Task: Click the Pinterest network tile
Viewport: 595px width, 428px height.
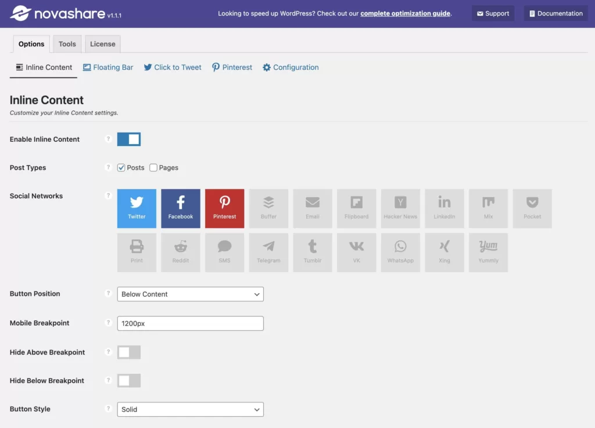Action: pos(224,208)
